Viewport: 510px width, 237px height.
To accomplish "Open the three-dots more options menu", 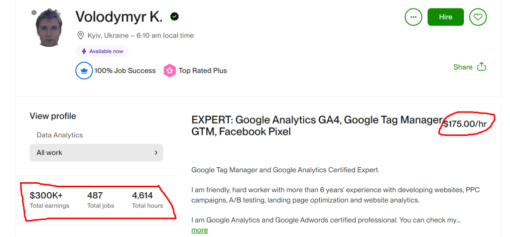I will 413,17.
